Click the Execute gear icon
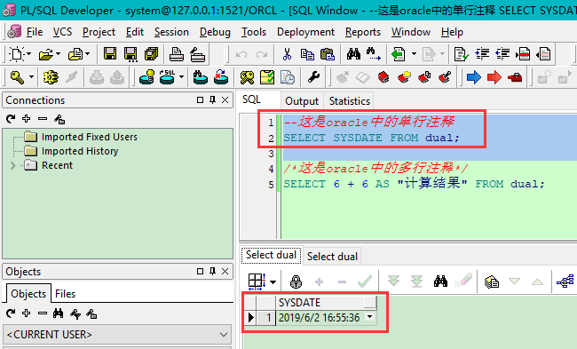The height and width of the screenshot is (349, 577). (x=51, y=77)
